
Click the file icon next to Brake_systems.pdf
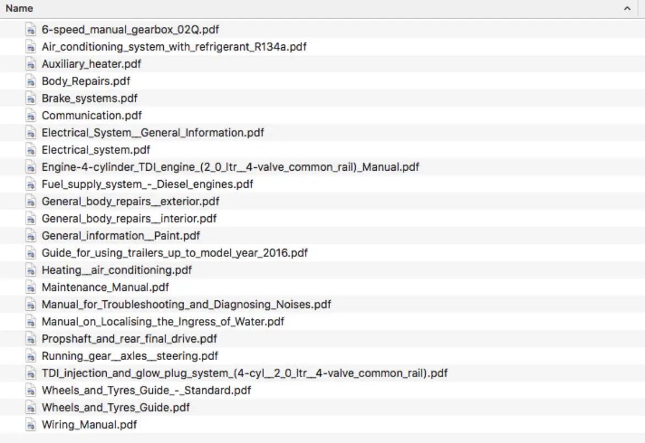pyautogui.click(x=31, y=98)
